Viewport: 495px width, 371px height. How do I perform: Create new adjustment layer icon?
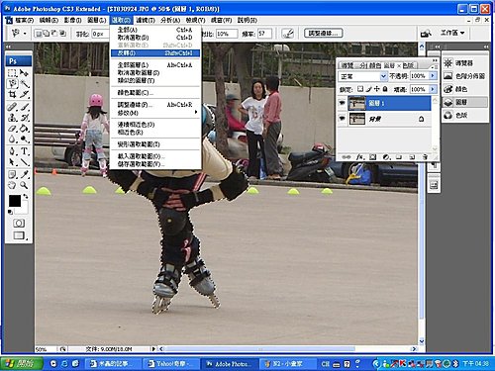(386, 157)
